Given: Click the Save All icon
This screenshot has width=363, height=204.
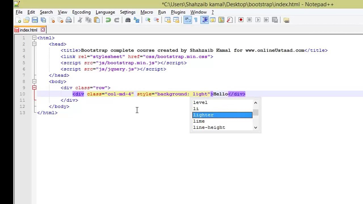Looking at the screenshot, I should coord(43,20).
